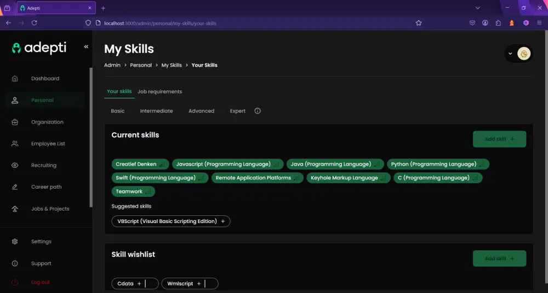This screenshot has width=548, height=293.
Task: Open Recruiting via its eye icon
Action: pyautogui.click(x=15, y=165)
